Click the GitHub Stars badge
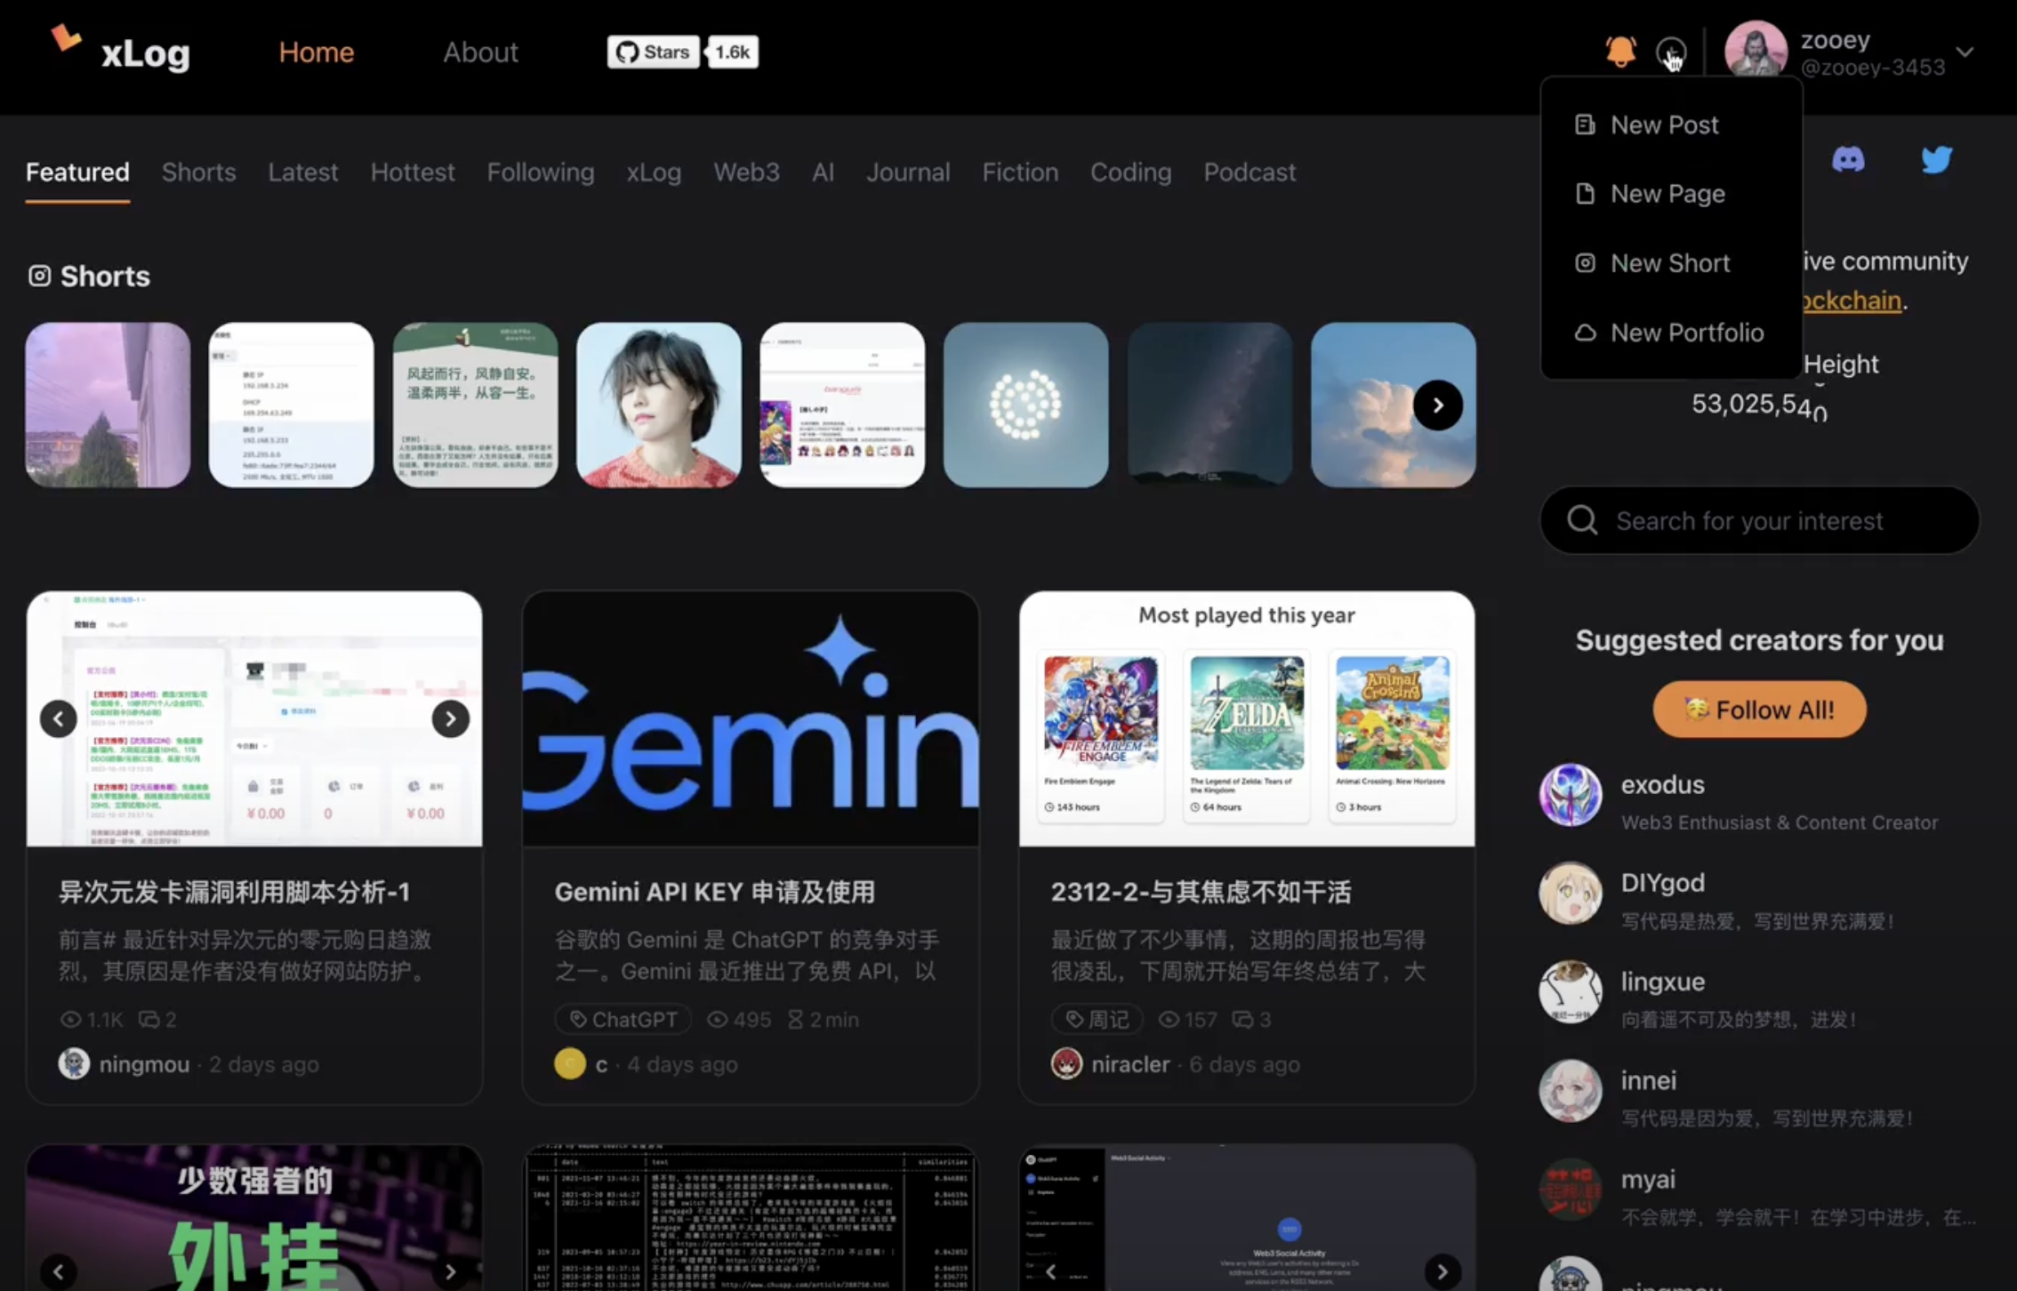The height and width of the screenshot is (1291, 2017). point(654,52)
